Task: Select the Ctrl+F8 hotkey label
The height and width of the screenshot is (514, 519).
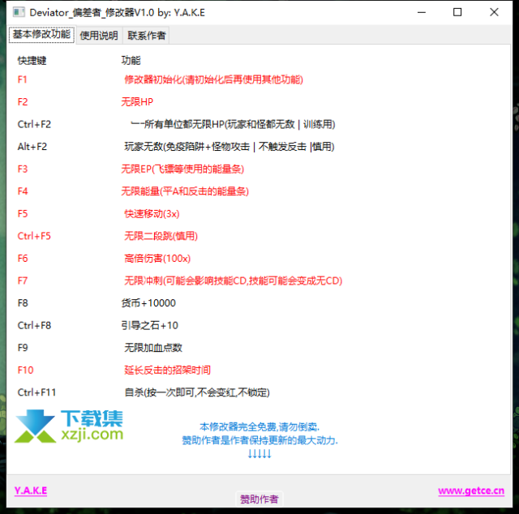Action: tap(34, 325)
